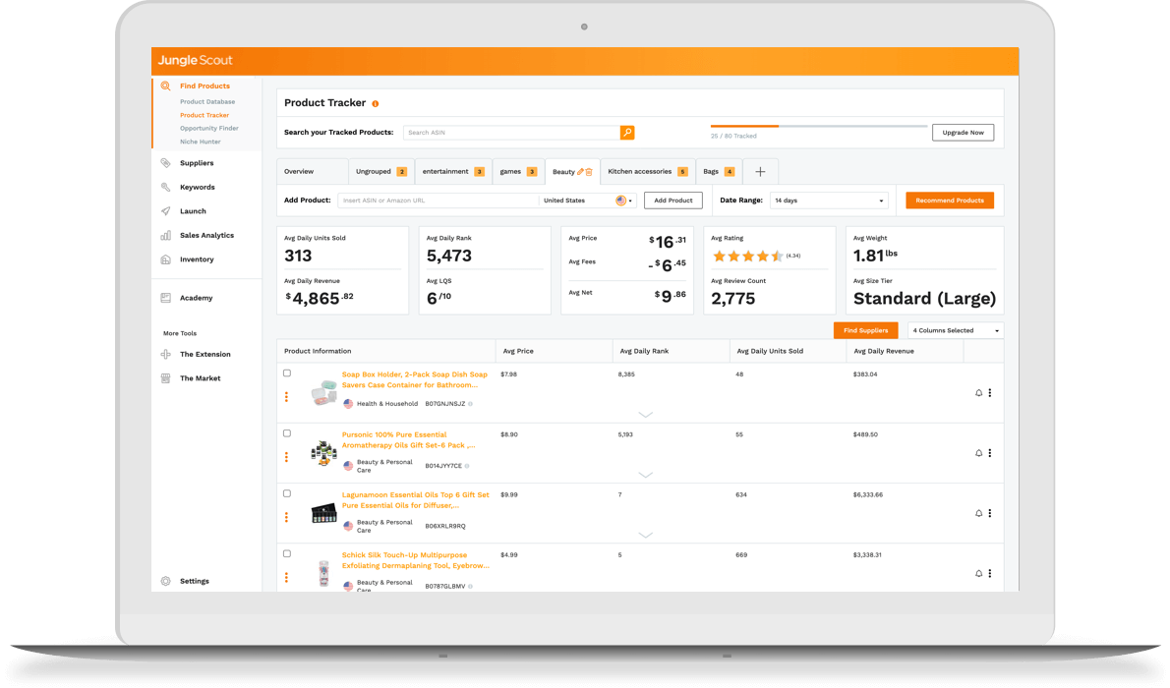The image size is (1170, 688).
Task: Click The Market storefront icon
Action: click(165, 378)
